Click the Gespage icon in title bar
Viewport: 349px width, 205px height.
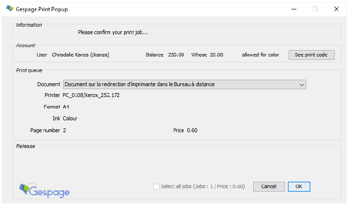point(9,8)
